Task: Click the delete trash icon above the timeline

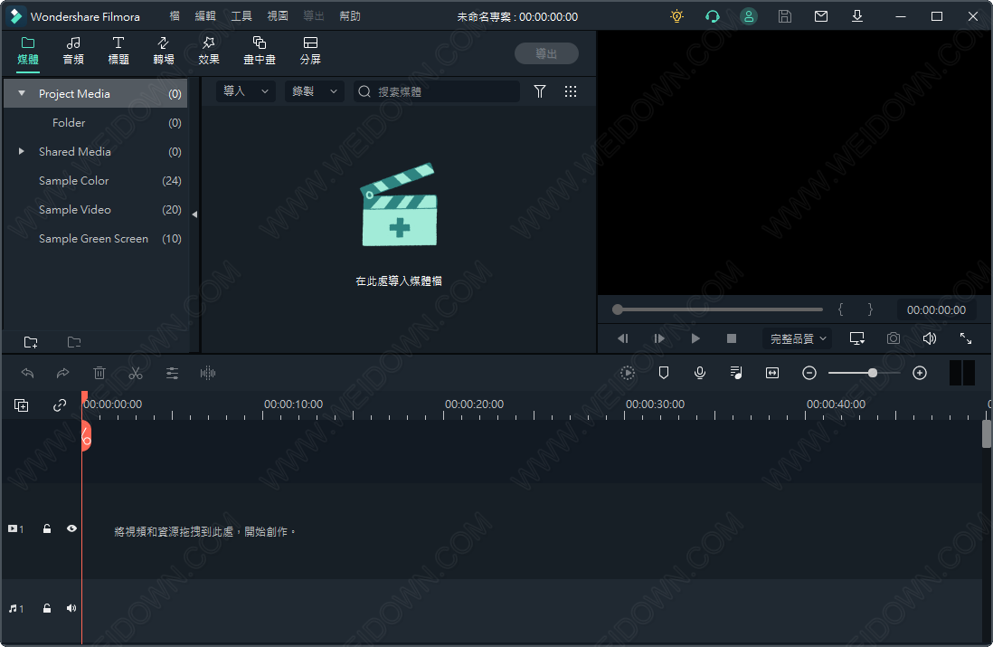Action: pyautogui.click(x=99, y=373)
